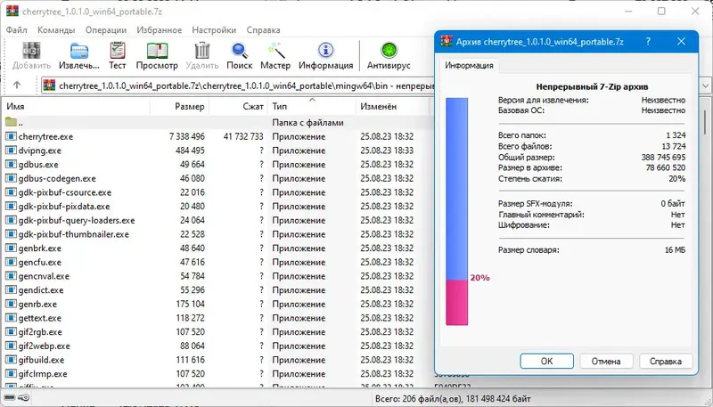Click the gifbuild.exe file icon
Image resolution: width=713 pixels, height=407 pixels.
[x=11, y=360]
